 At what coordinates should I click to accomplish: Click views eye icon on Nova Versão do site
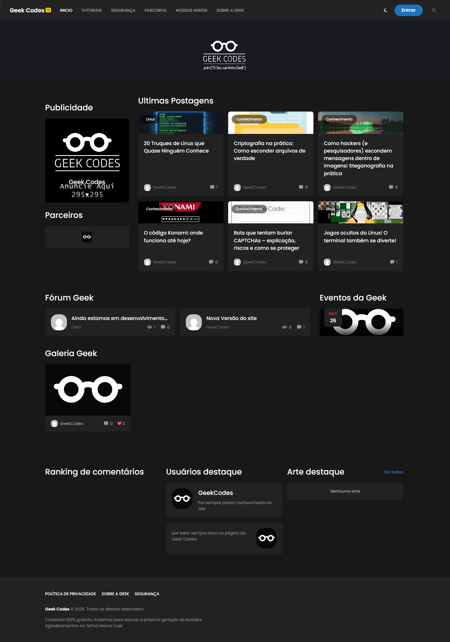(x=284, y=327)
